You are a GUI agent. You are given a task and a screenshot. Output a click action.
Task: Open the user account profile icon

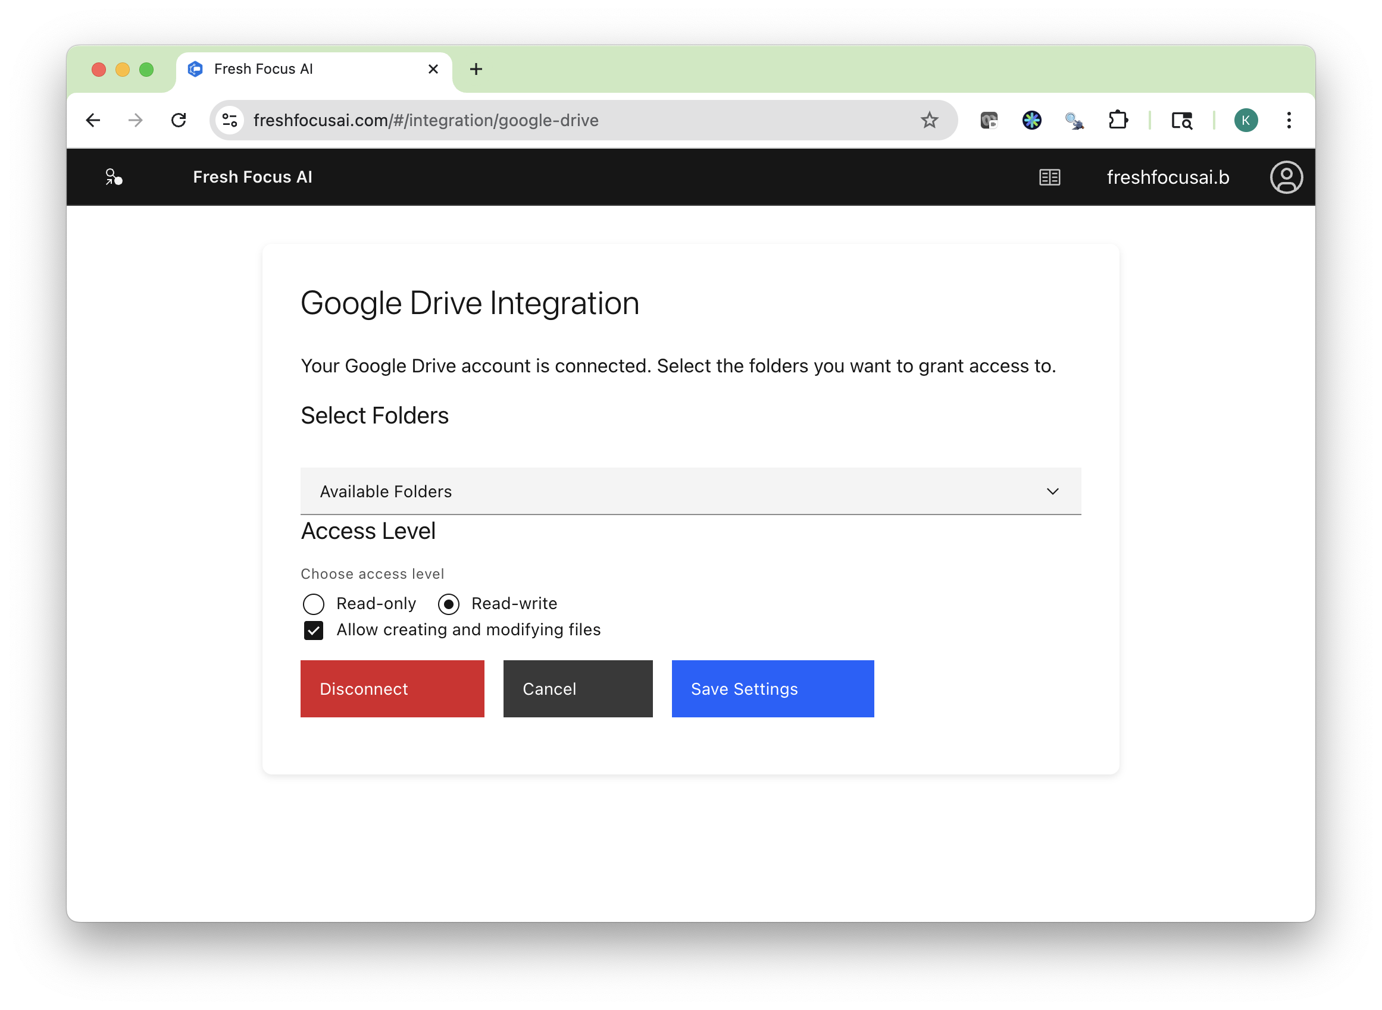coord(1286,177)
